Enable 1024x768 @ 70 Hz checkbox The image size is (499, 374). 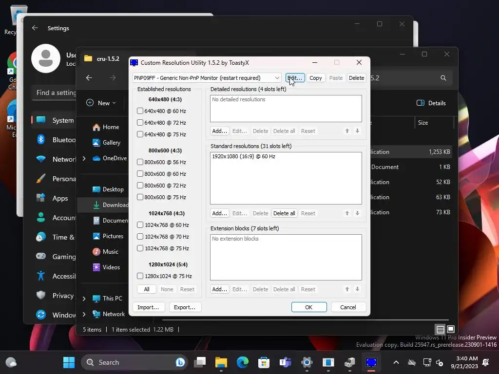pyautogui.click(x=140, y=237)
